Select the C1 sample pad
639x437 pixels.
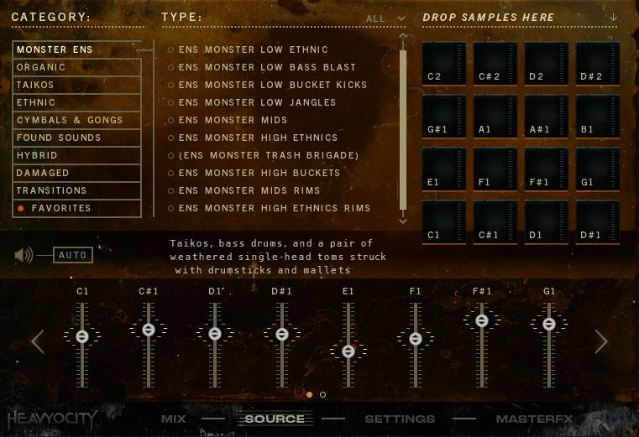(444, 222)
